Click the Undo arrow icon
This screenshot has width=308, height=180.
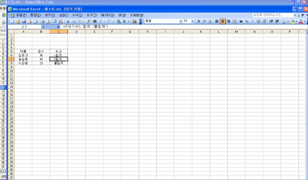[x=101, y=21]
